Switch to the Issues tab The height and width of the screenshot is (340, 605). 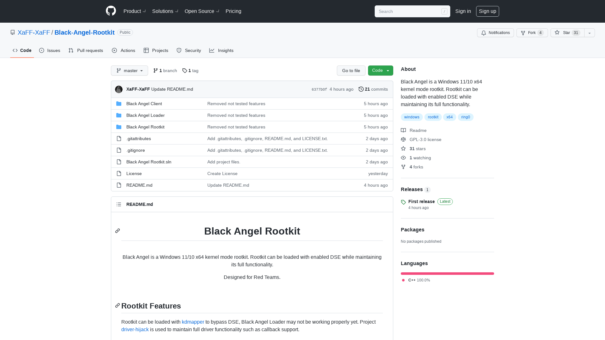50,50
